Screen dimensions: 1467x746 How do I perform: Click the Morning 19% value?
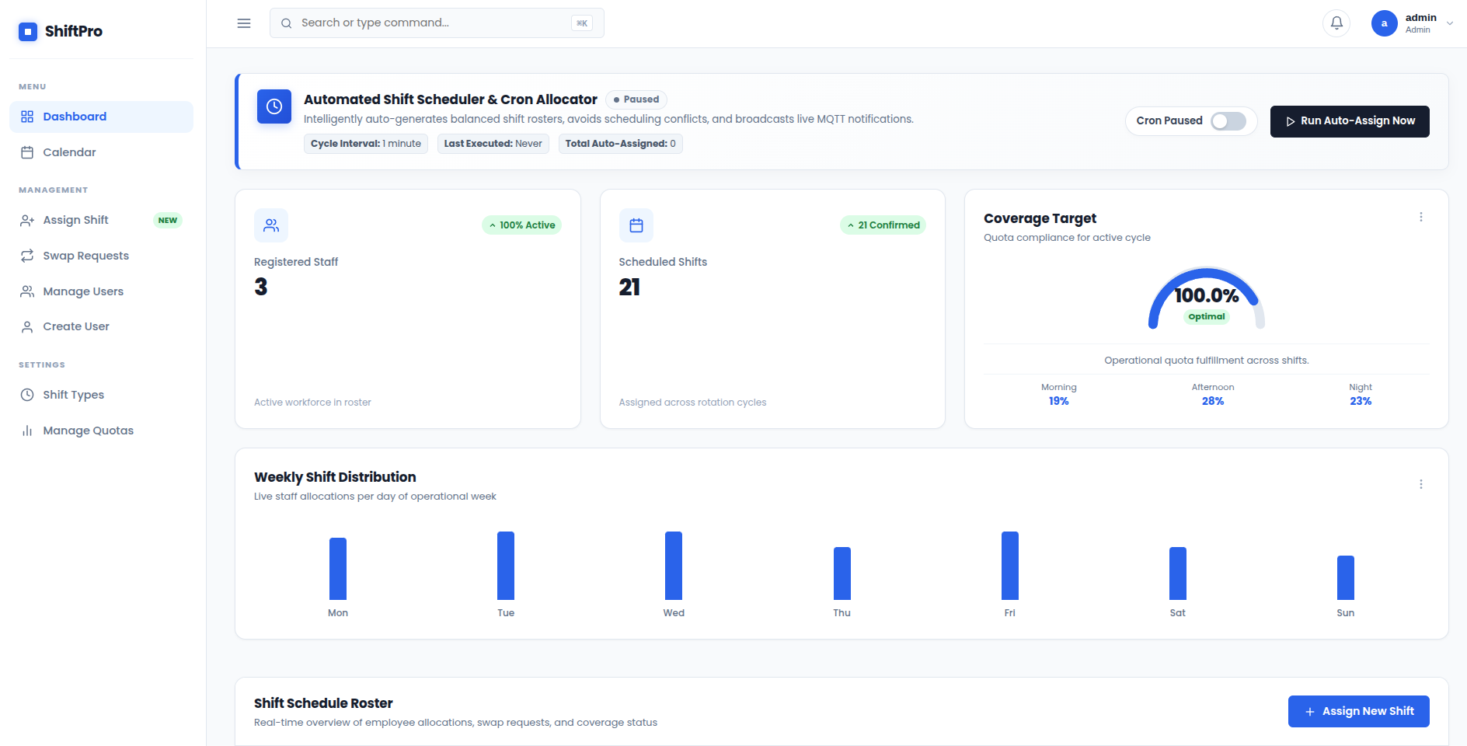[x=1058, y=401]
